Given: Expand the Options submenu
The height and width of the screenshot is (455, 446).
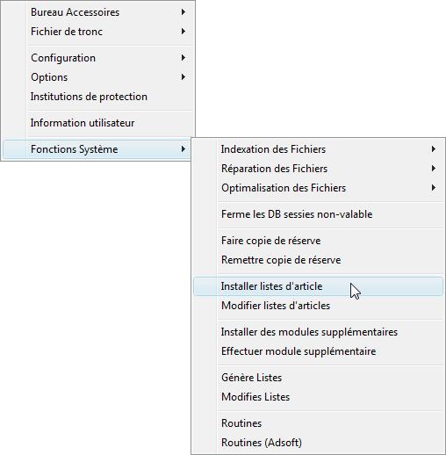Looking at the screenshot, I should [x=97, y=77].
